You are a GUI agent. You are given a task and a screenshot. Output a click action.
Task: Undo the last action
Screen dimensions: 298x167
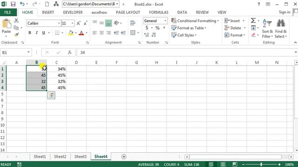point(22,4)
